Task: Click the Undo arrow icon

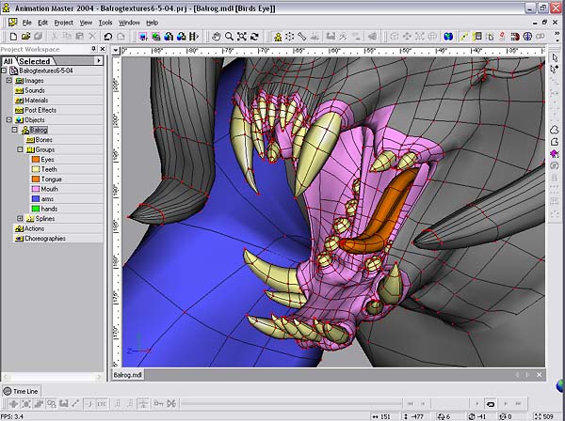Action: (x=107, y=37)
